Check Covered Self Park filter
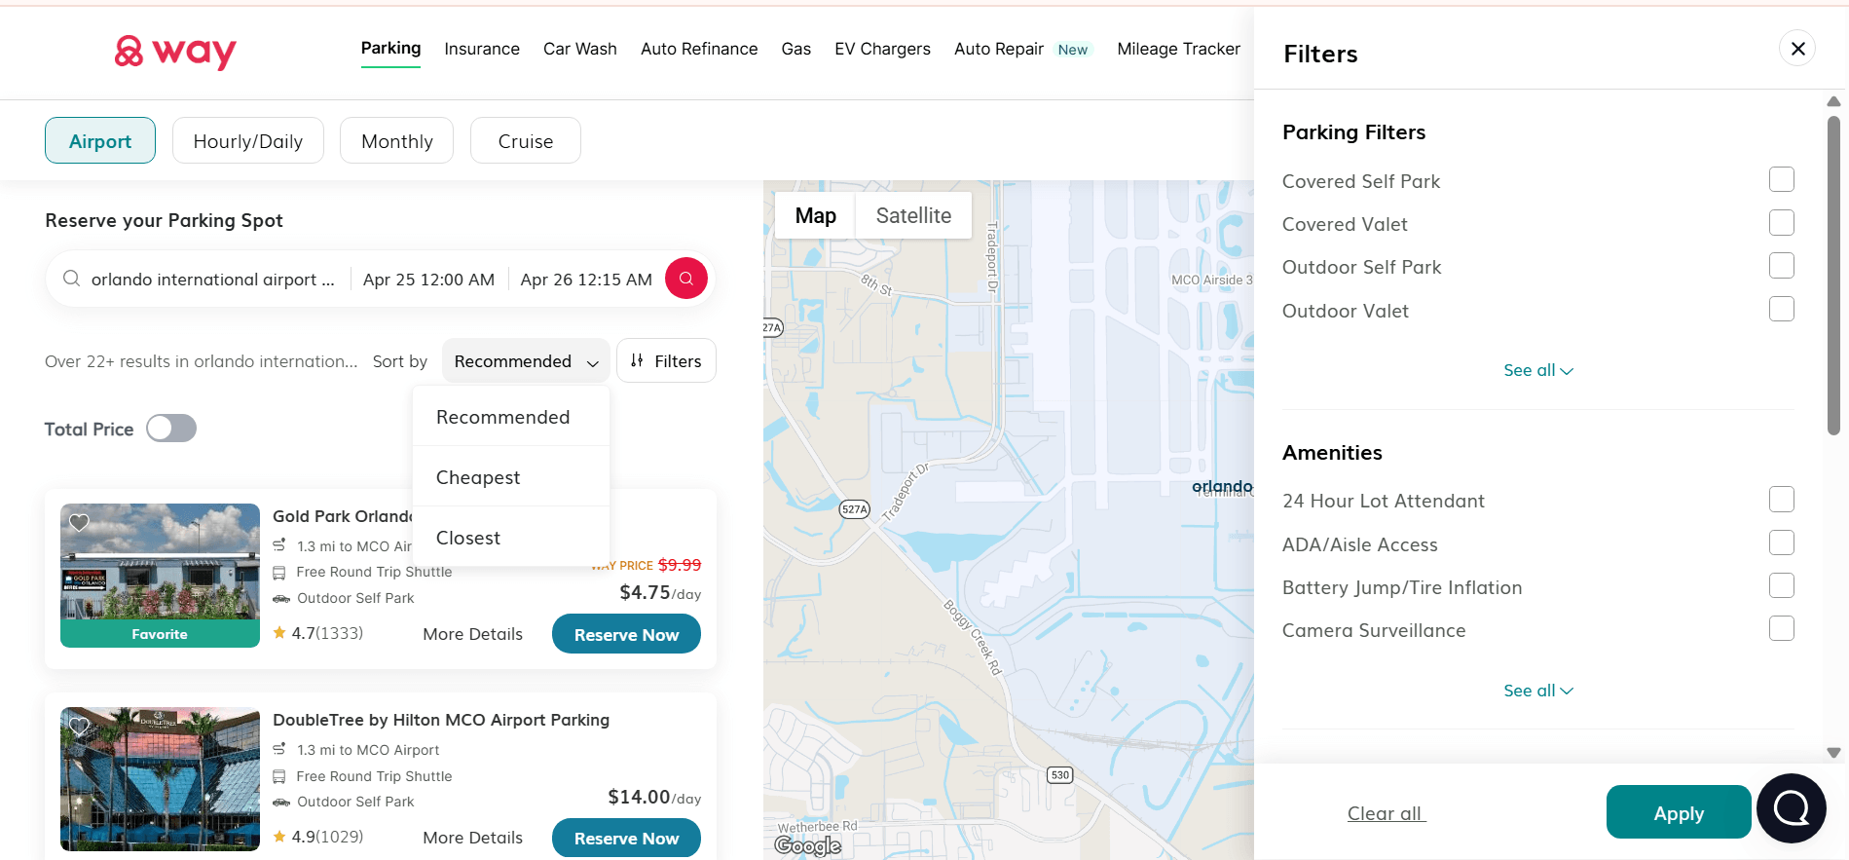This screenshot has height=860, width=1849. click(1782, 180)
